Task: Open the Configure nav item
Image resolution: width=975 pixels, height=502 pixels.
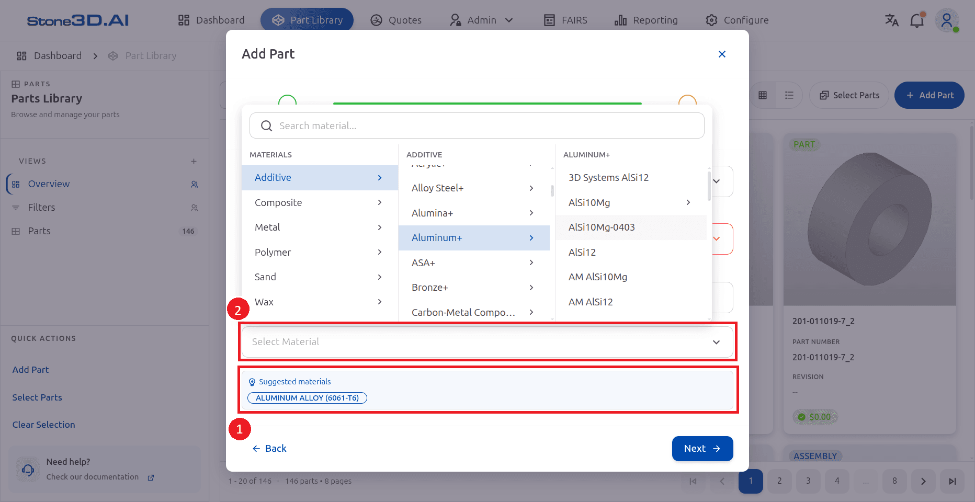Action: (x=737, y=20)
